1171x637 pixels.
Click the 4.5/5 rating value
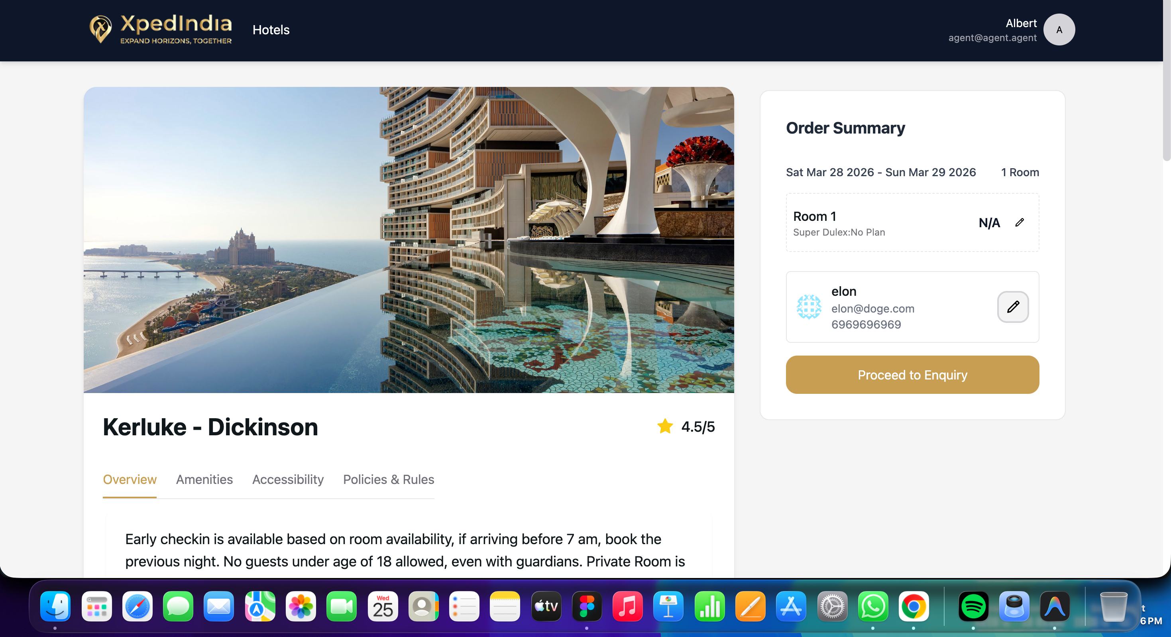point(698,427)
